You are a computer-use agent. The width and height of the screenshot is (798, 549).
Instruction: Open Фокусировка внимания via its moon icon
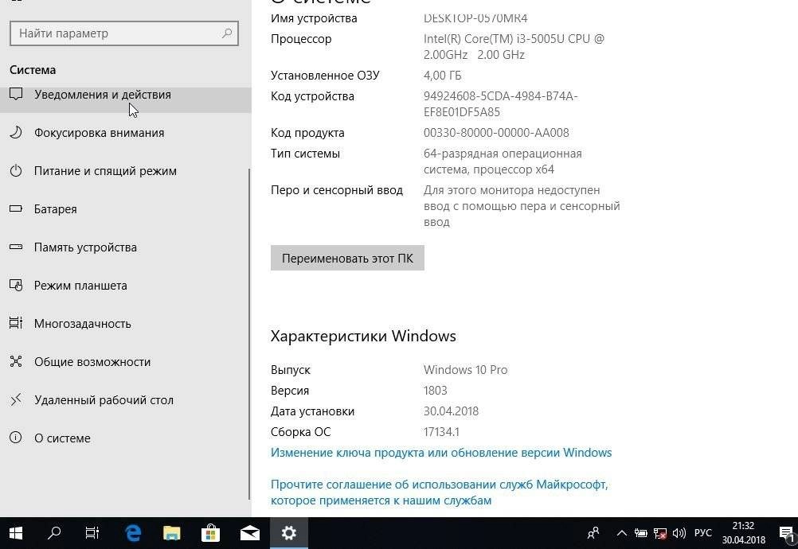click(16, 133)
